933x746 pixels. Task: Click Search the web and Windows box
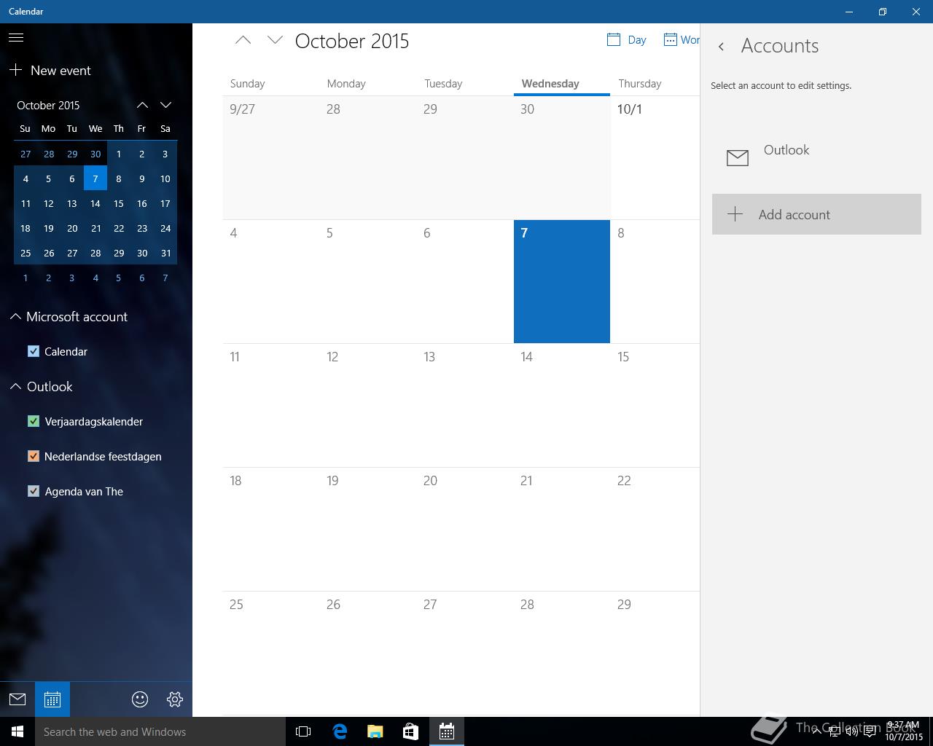point(160,731)
